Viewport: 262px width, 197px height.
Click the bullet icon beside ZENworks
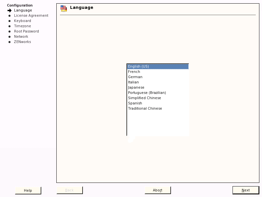9,42
